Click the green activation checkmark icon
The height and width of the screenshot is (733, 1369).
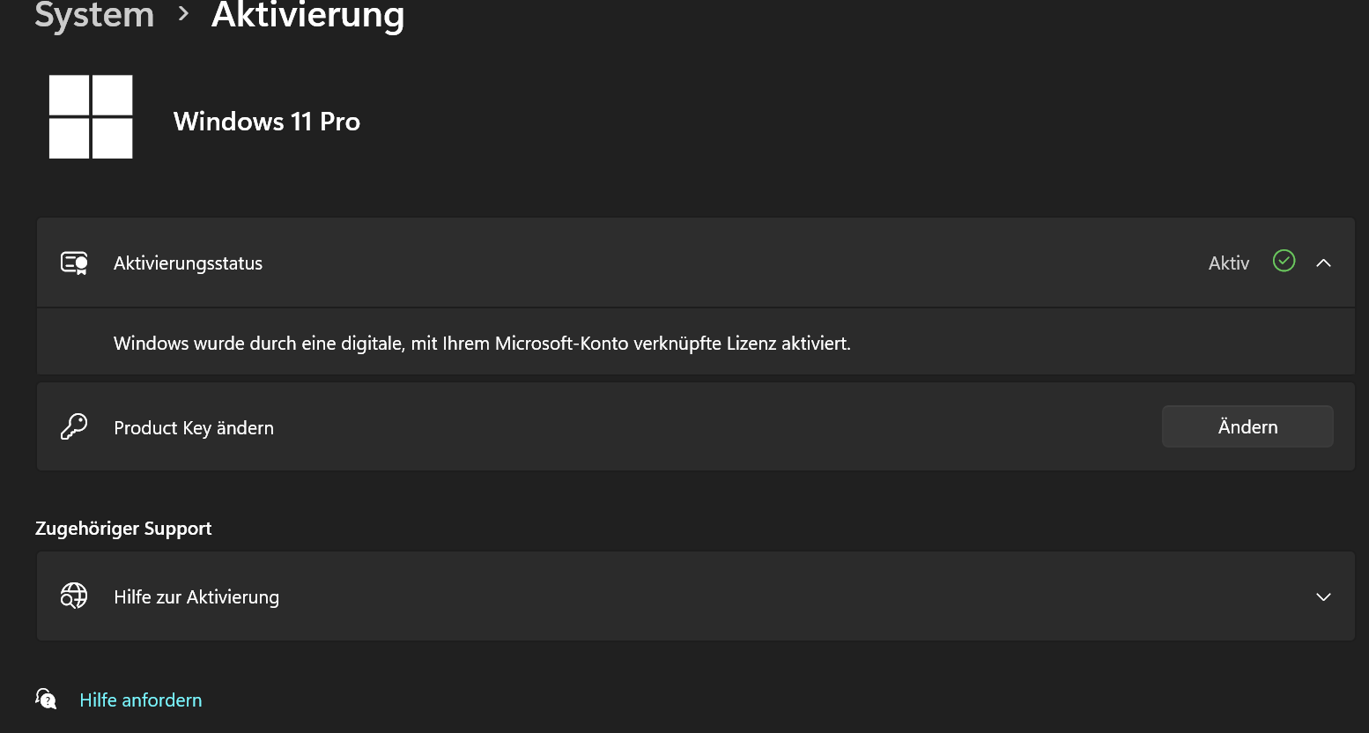(1284, 261)
